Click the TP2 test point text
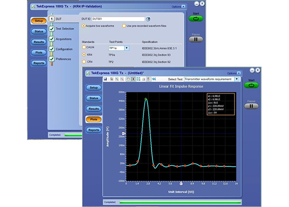Screen dimensions: 289x207 point(111,62)
